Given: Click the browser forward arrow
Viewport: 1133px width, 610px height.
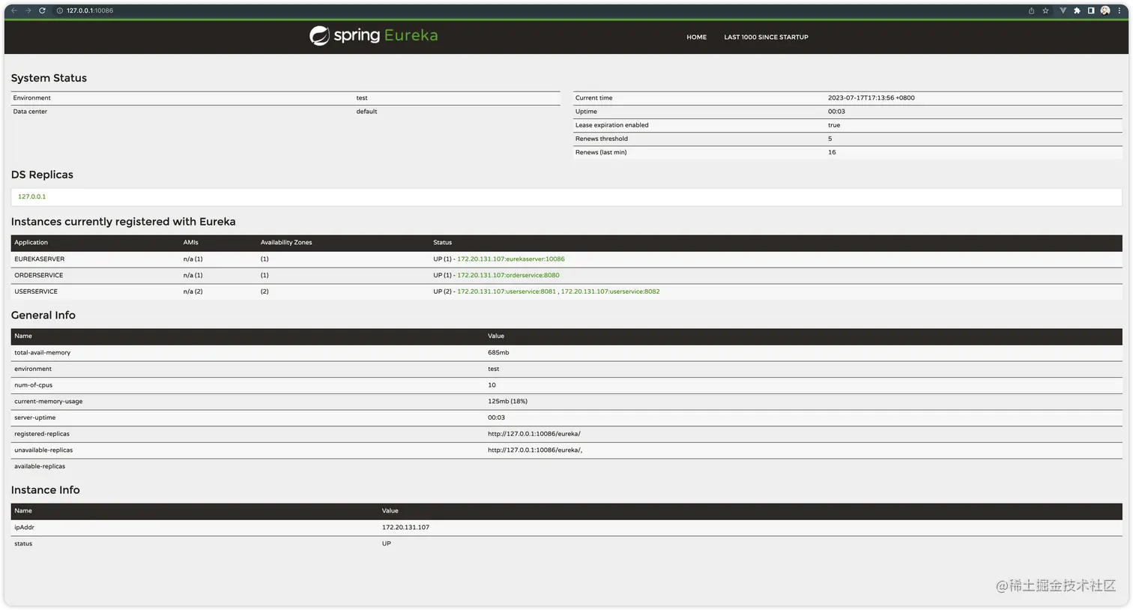Looking at the screenshot, I should point(28,10).
